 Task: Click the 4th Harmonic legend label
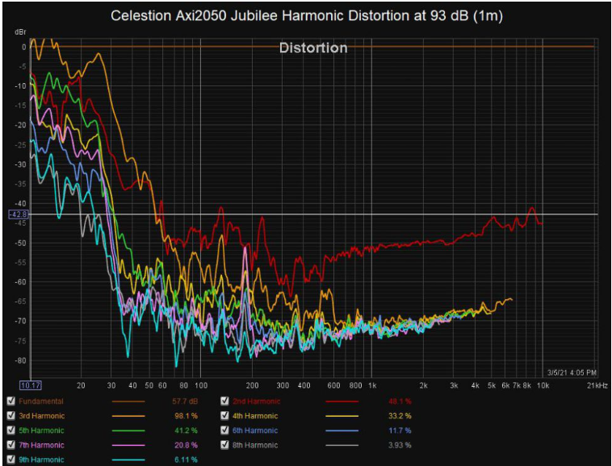pyautogui.click(x=255, y=416)
